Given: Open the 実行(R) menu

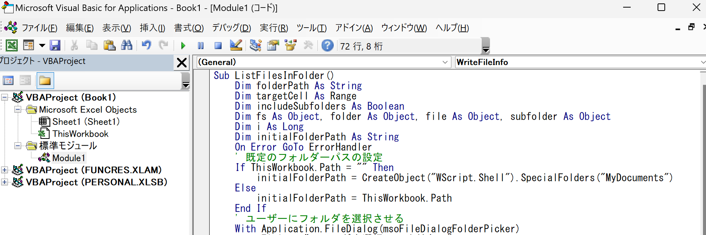Looking at the screenshot, I should click(x=274, y=28).
